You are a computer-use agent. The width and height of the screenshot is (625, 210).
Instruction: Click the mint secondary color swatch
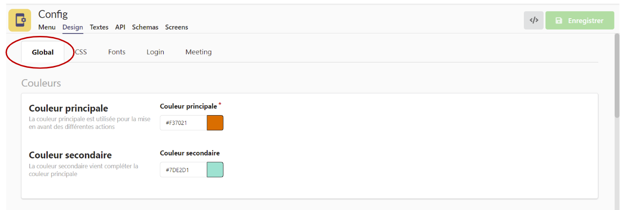[215, 170]
